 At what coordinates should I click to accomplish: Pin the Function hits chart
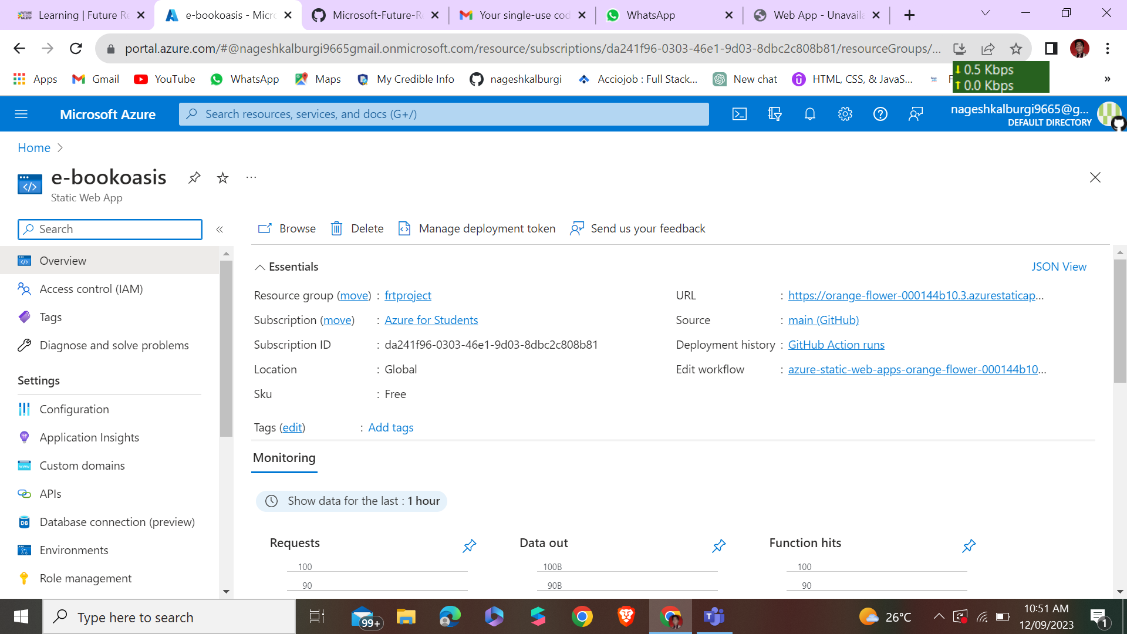969,546
